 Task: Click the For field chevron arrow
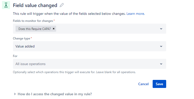point(161,64)
